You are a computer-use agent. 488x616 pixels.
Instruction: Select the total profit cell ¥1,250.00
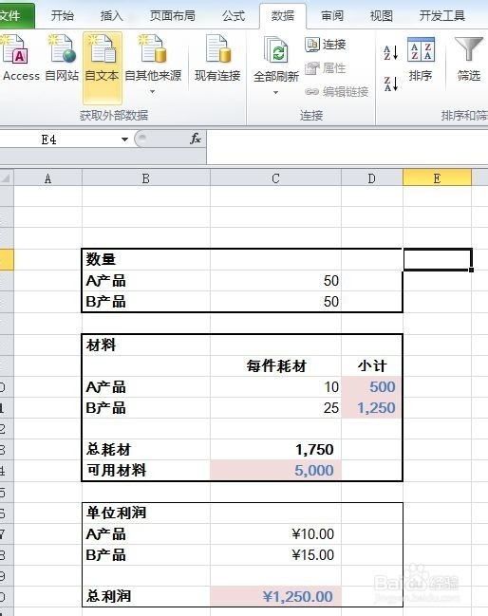tap(275, 596)
